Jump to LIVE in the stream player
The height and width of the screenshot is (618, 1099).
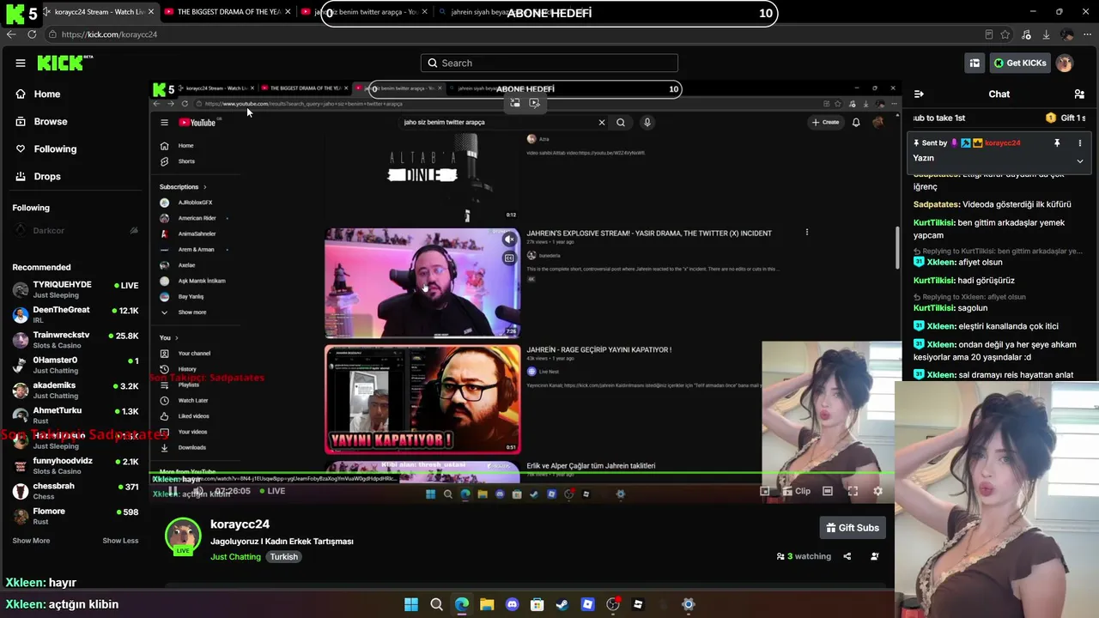(x=271, y=491)
